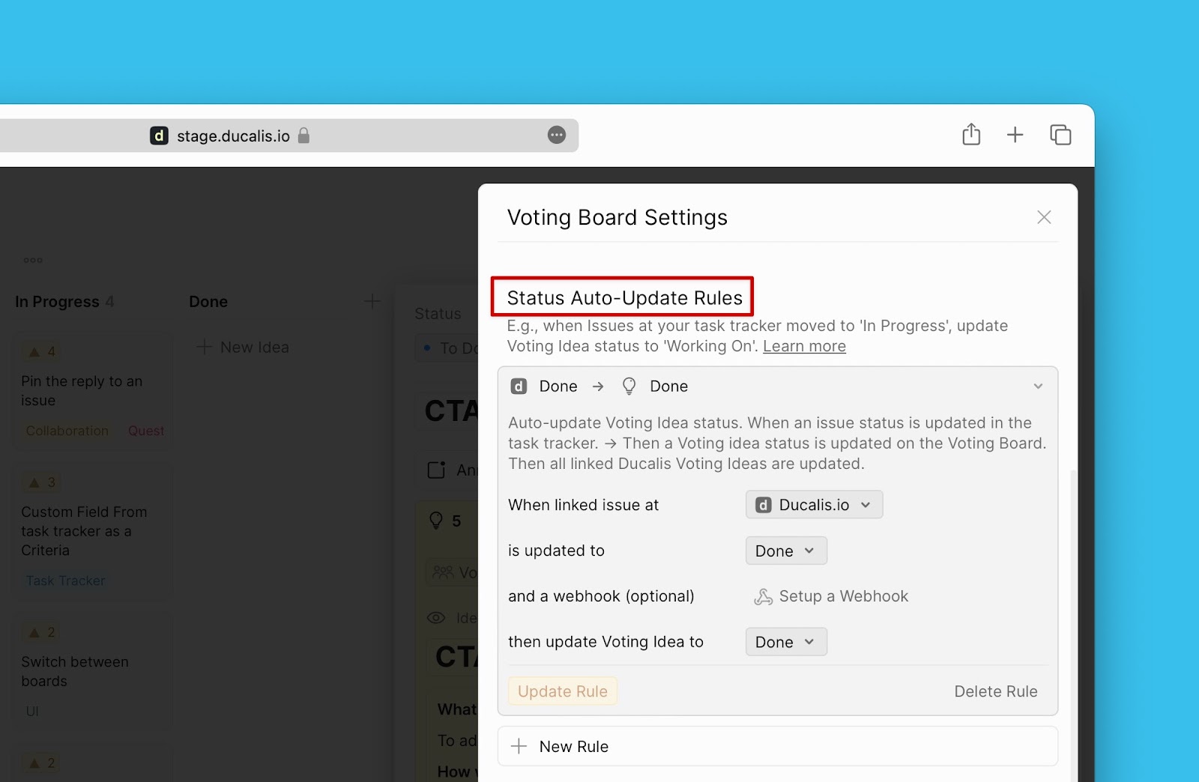1199x782 pixels.
Task: Click the plus icon beside New Rule
Action: click(519, 746)
